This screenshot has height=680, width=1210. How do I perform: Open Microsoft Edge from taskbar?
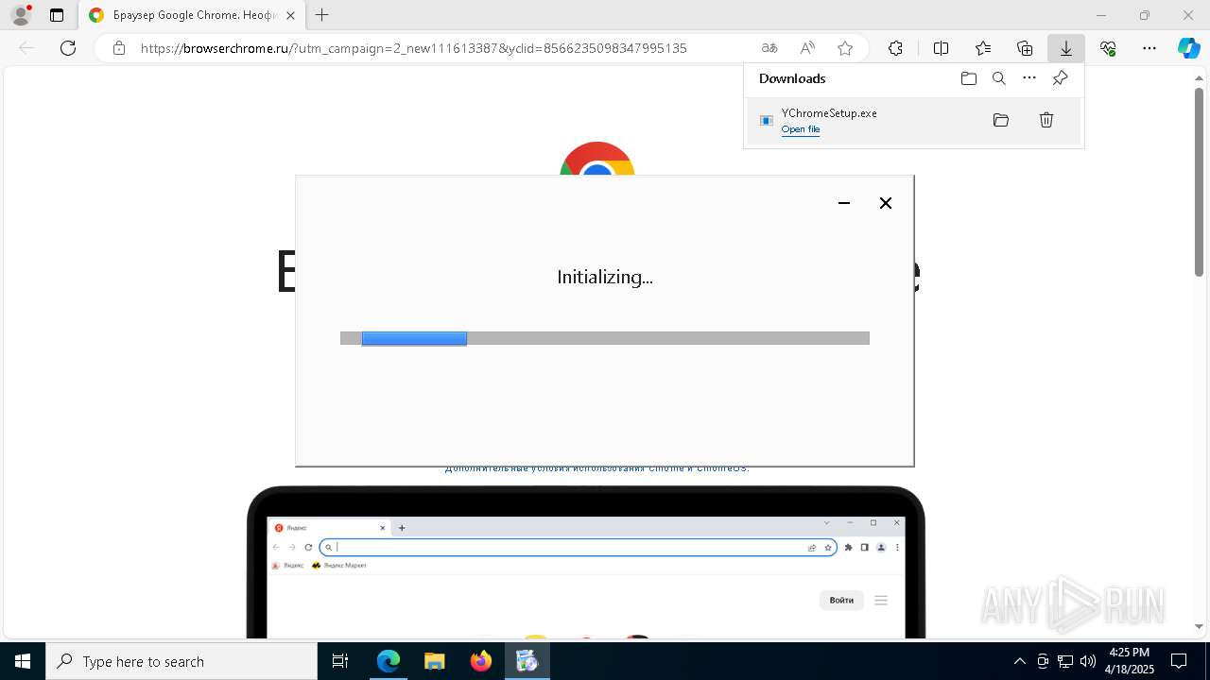coord(389,661)
